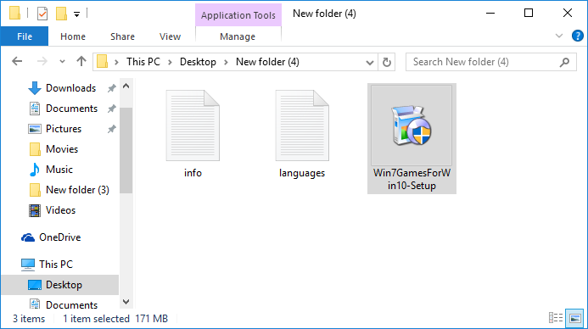The width and height of the screenshot is (588, 329).
Task: Open pinned Documents in Quick access
Action: coord(71,109)
